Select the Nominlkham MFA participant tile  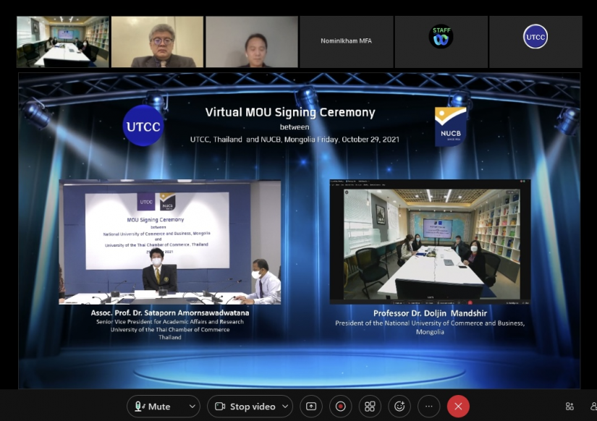pos(347,42)
